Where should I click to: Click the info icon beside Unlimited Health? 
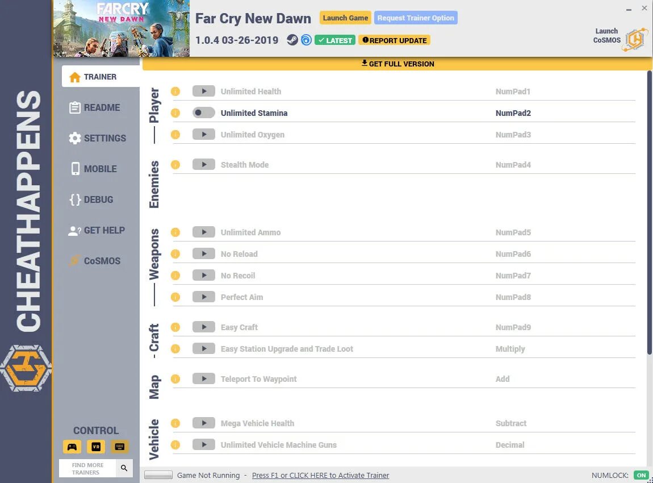175,91
